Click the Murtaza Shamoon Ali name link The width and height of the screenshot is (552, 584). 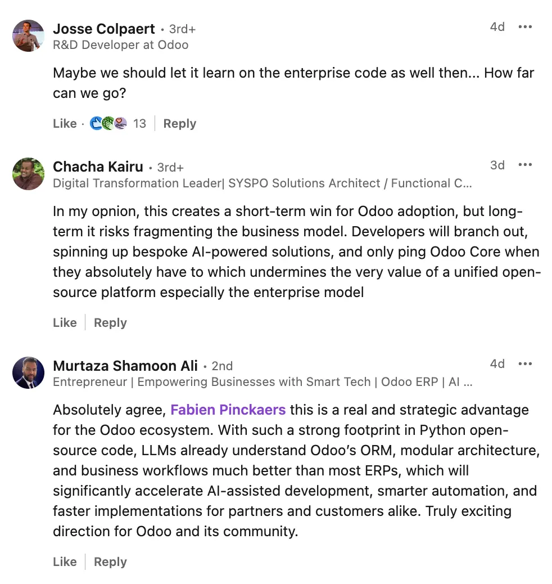click(125, 366)
